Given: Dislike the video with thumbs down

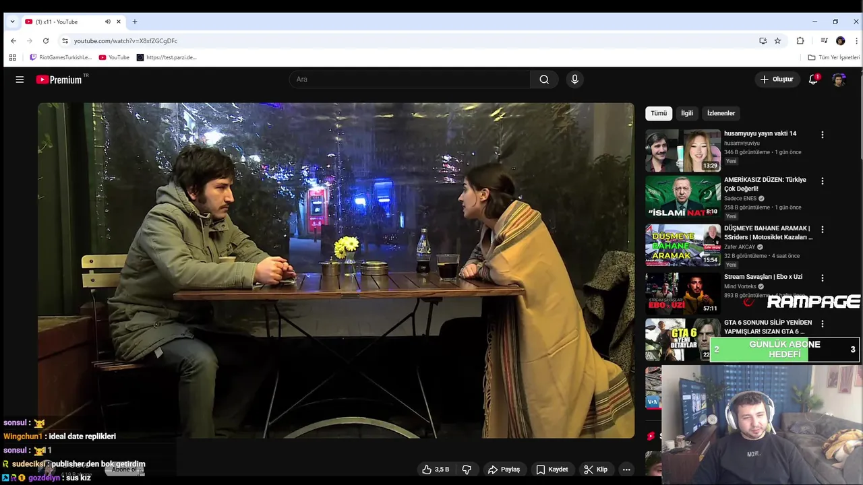Looking at the screenshot, I should (x=467, y=470).
